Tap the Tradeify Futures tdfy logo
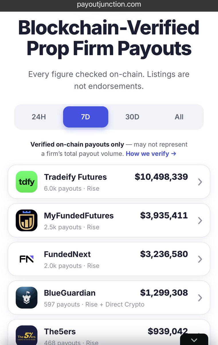 point(27,182)
